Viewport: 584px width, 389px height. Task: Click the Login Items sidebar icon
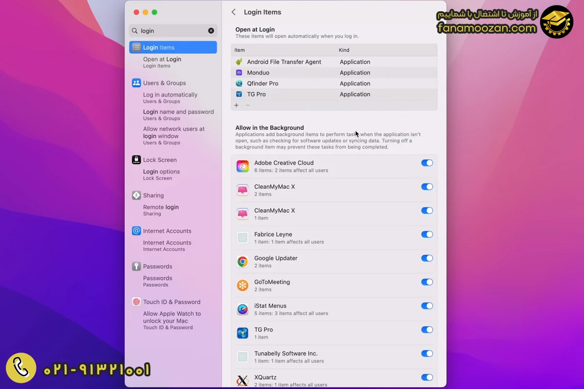point(136,47)
